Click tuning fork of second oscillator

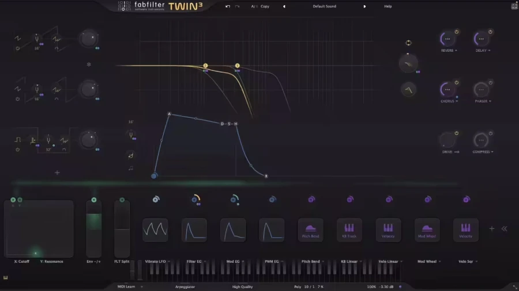pos(37,89)
